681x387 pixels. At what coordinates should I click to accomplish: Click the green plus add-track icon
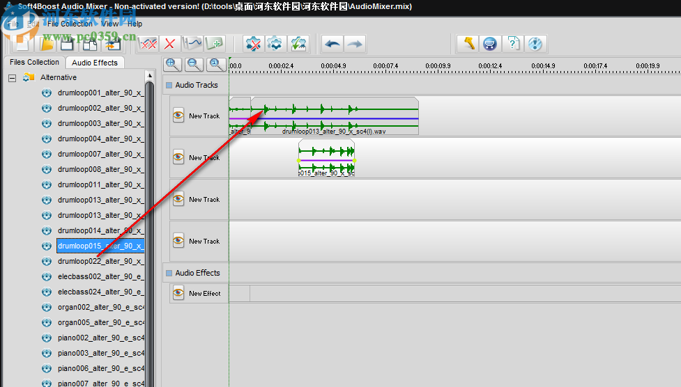click(214, 44)
